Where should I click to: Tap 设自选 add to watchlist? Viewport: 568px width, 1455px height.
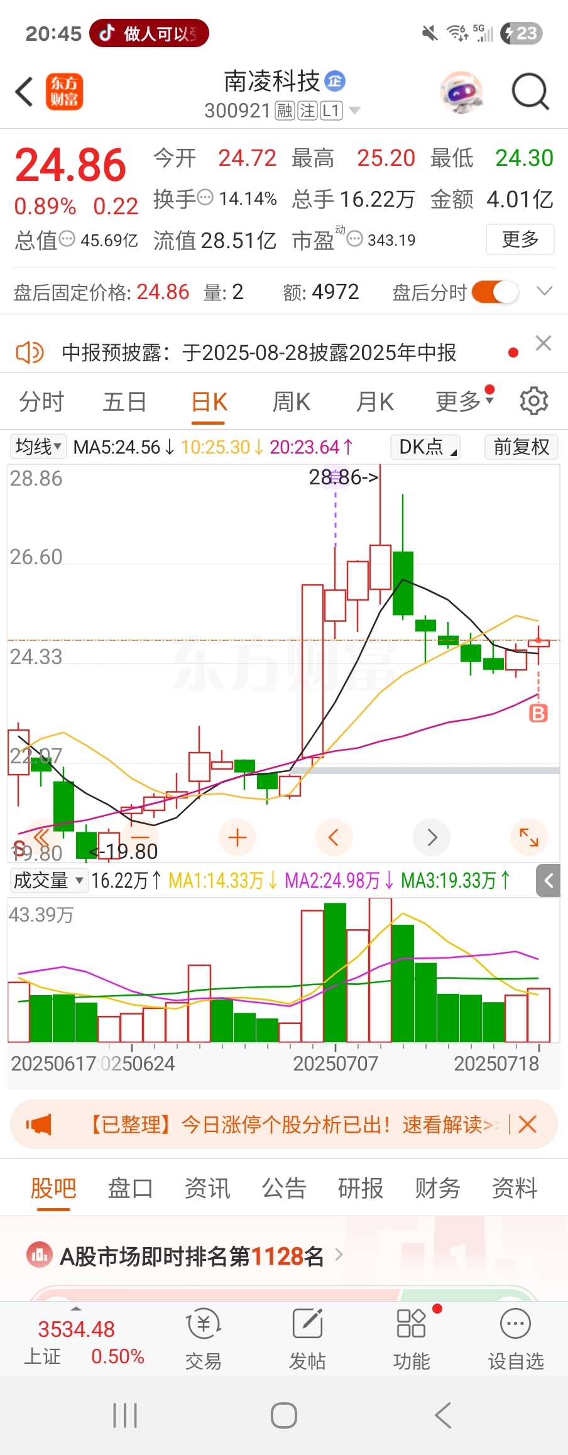(x=516, y=1338)
